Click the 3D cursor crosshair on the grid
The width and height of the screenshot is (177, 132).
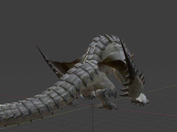pyautogui.click(x=93, y=106)
